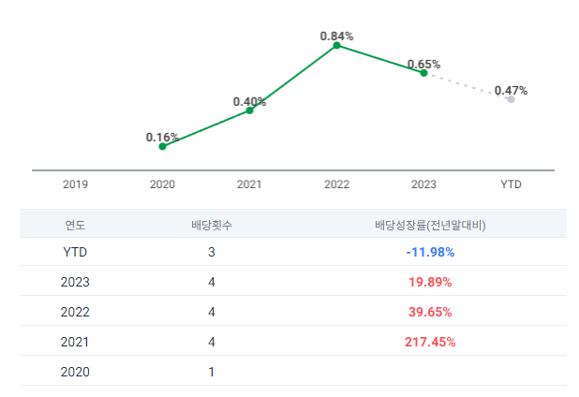Click the 39.65% growth value

tap(430, 312)
